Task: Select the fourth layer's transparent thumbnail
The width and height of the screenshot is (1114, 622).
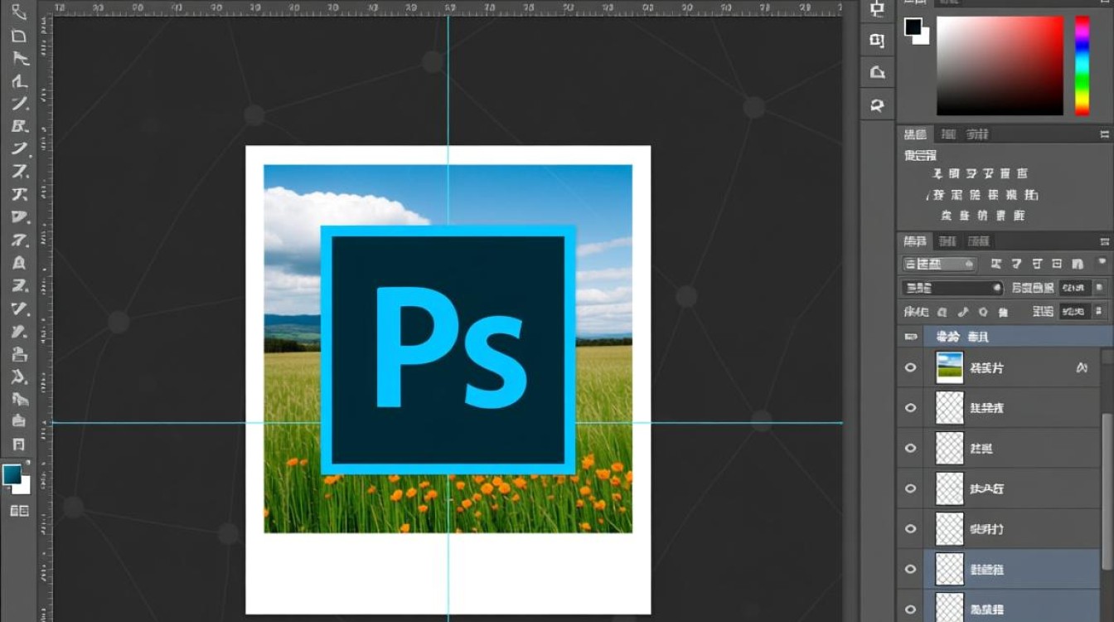Action: [950, 488]
